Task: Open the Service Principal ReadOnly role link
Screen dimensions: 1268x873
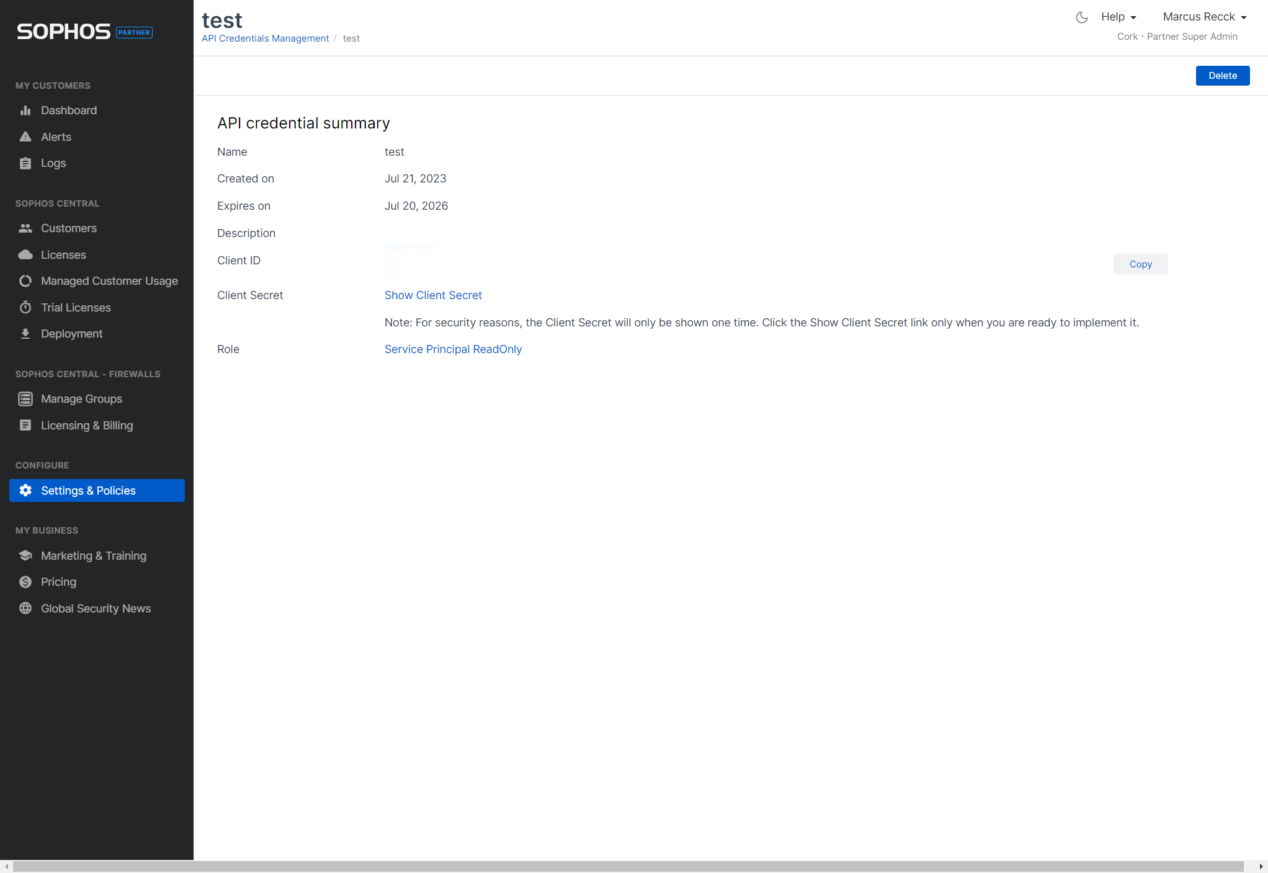Action: pos(453,349)
